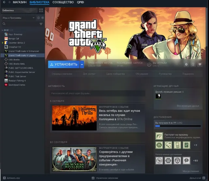This screenshot has width=209, height=181.
Task: Open game settings gear icon
Action: click(x=186, y=64)
